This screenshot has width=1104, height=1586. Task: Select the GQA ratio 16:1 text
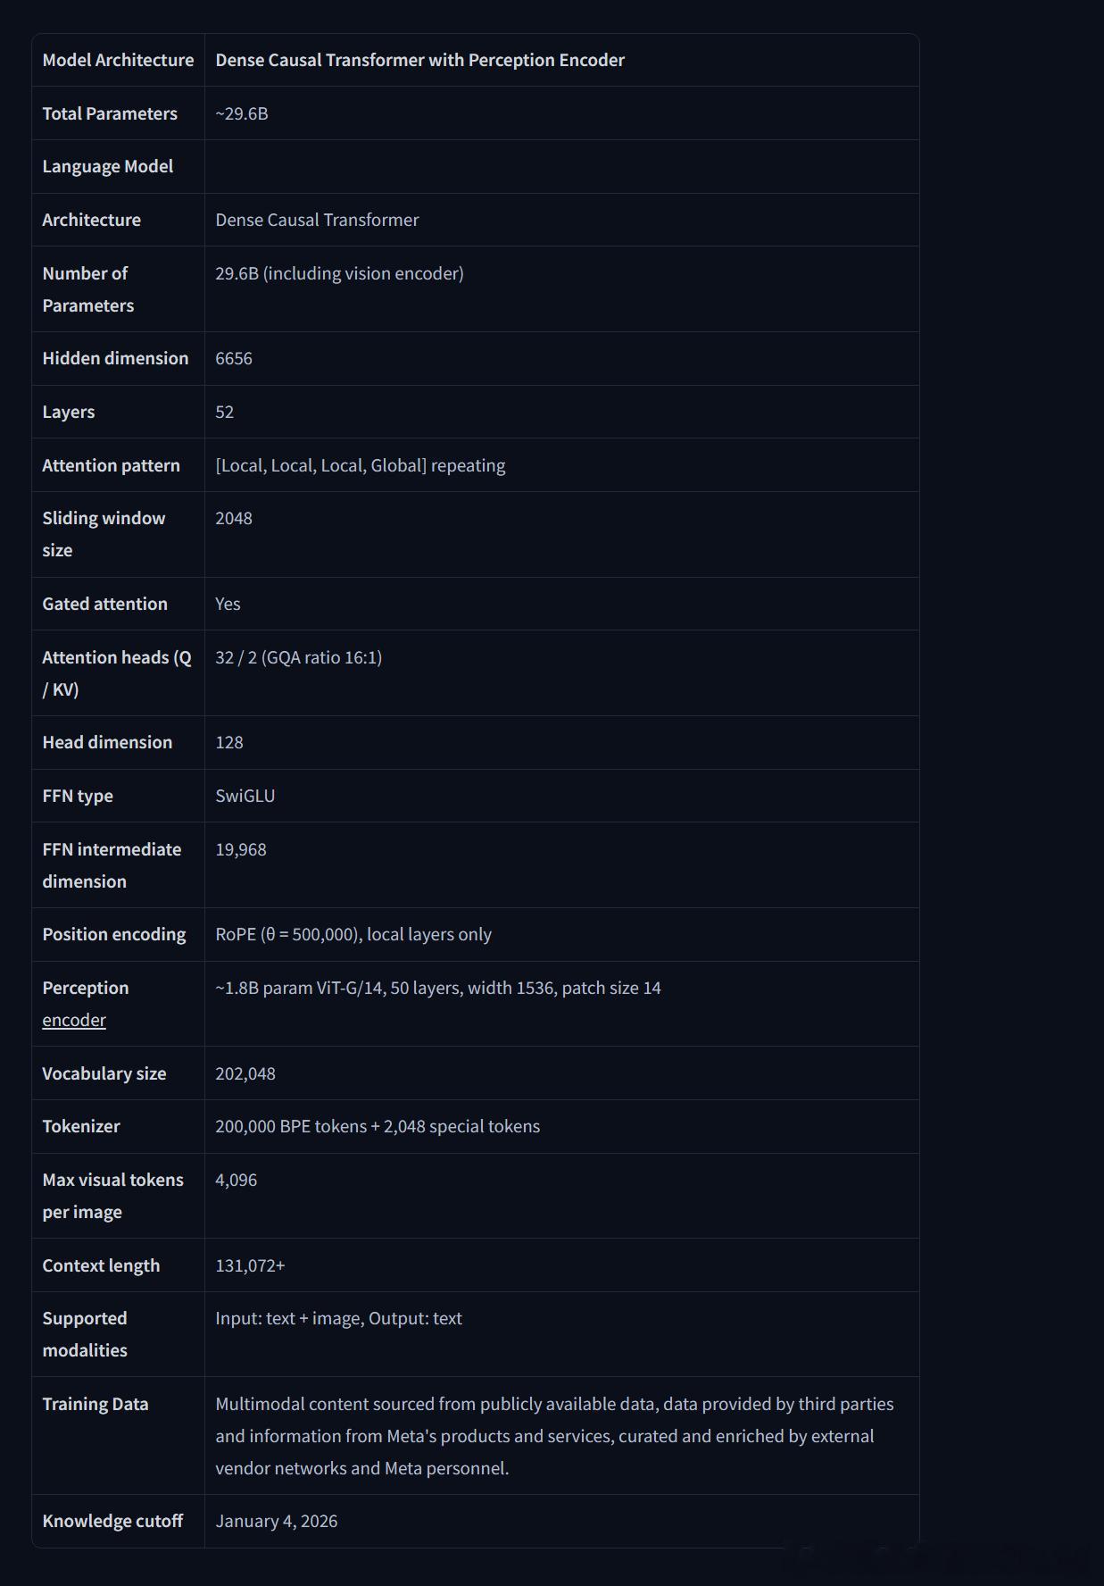coord(321,657)
